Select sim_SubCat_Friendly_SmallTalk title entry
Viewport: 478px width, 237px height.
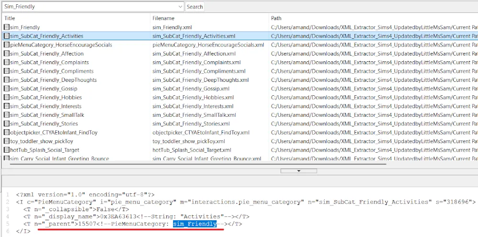[47, 115]
